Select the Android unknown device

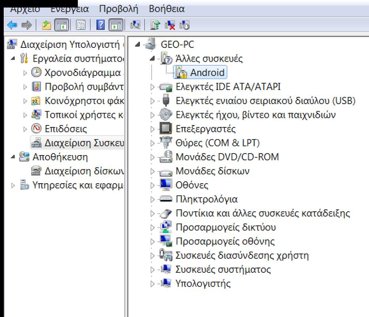[x=207, y=73]
